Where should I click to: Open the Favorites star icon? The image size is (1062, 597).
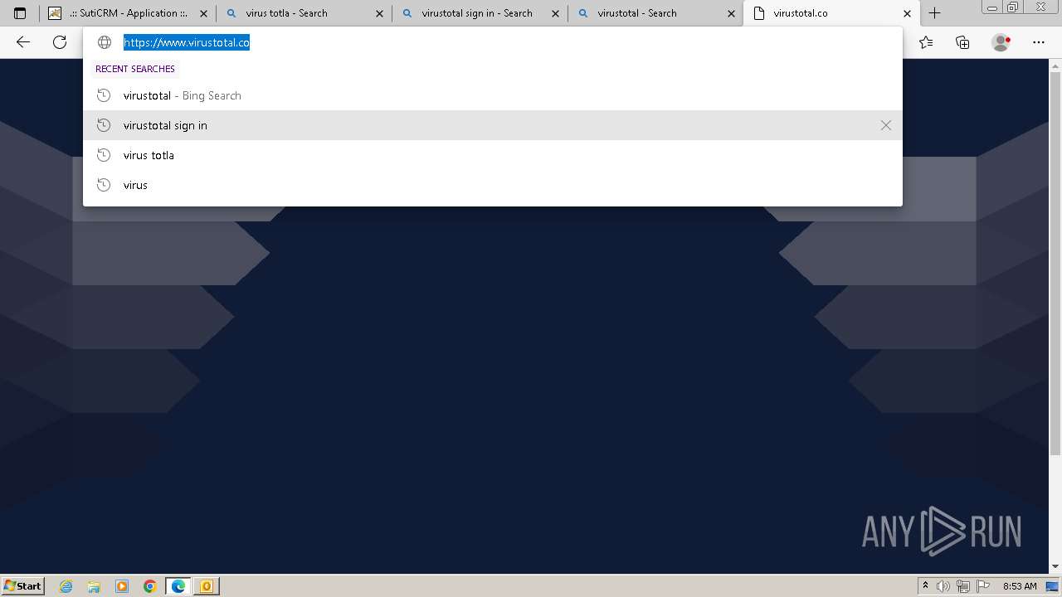(x=926, y=42)
